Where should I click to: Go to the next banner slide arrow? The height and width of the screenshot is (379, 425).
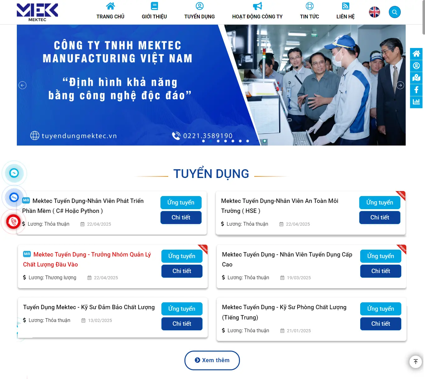(x=400, y=85)
